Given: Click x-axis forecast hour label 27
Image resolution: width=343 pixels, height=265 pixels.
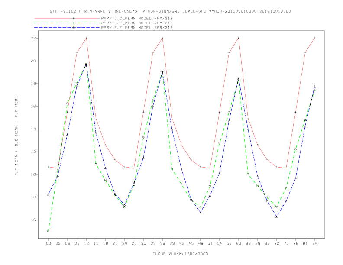Looking at the screenshot, I should pyautogui.click(x=134, y=243).
